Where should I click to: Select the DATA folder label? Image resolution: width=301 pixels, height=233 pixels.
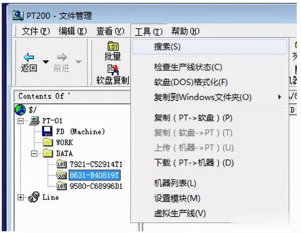tap(64, 153)
